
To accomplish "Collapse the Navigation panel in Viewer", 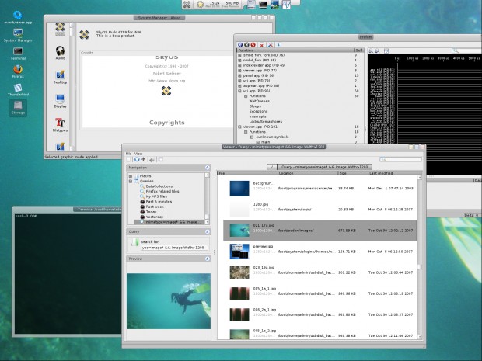I will coord(208,168).
